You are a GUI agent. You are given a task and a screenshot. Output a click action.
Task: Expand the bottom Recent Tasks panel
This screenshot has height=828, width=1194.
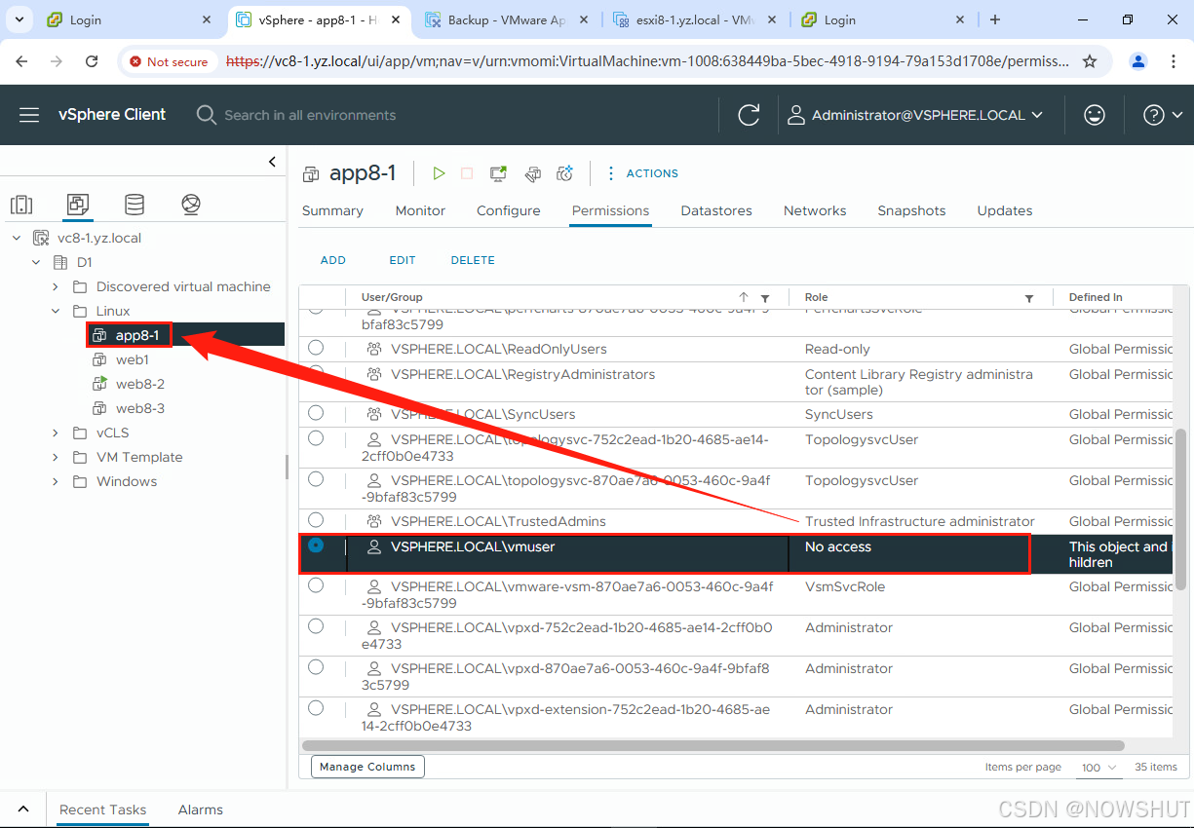[x=23, y=809]
